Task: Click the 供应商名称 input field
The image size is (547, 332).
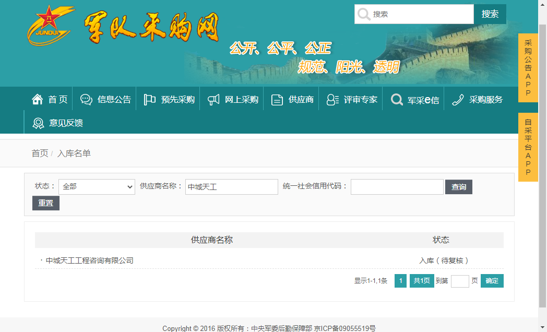Action: (231, 187)
